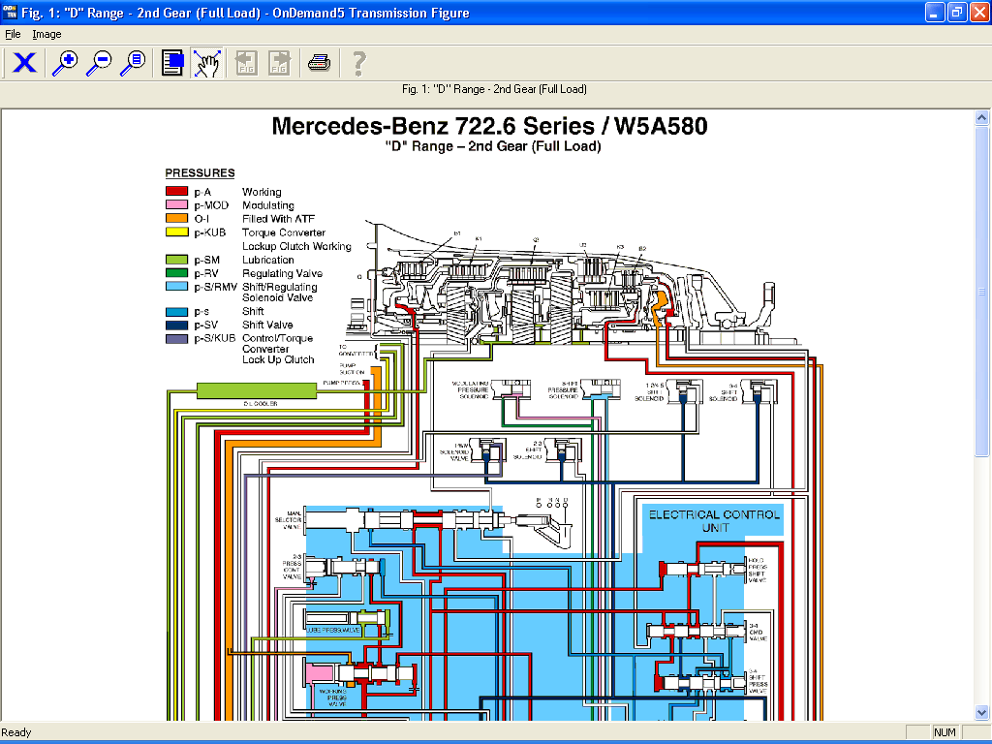The height and width of the screenshot is (744, 992).
Task: Click the dark green p-RV swatch
Action: [x=177, y=272]
